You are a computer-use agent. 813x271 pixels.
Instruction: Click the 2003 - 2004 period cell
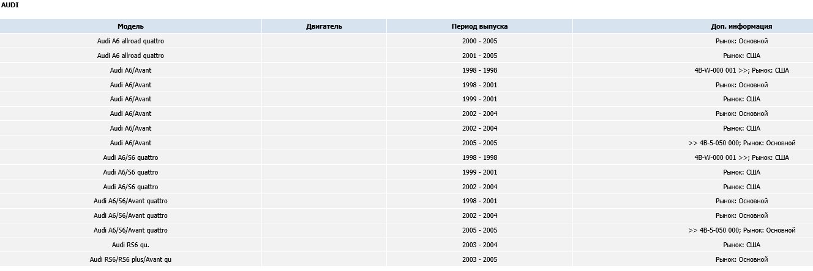(x=479, y=245)
